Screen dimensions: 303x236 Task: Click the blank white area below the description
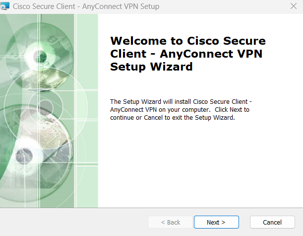point(198,164)
